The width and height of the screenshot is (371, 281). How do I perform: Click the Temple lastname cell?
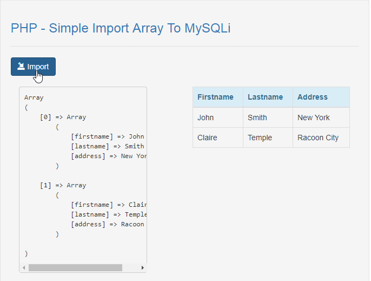(x=268, y=138)
